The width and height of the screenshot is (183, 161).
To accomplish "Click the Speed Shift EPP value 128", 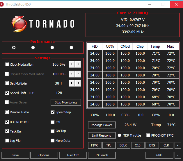I will coord(59,93).
